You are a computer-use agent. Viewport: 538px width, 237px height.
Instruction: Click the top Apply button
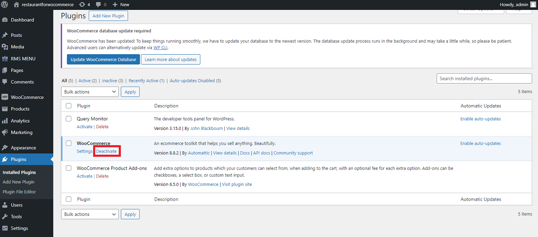(x=130, y=92)
